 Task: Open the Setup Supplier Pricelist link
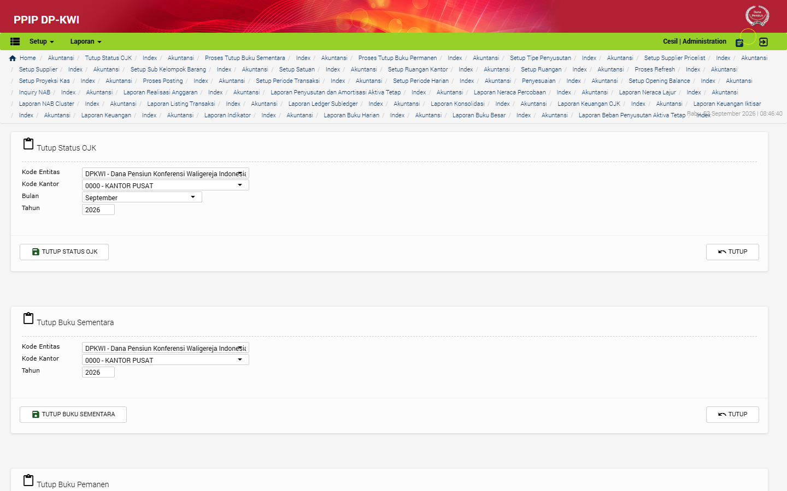tap(674, 58)
